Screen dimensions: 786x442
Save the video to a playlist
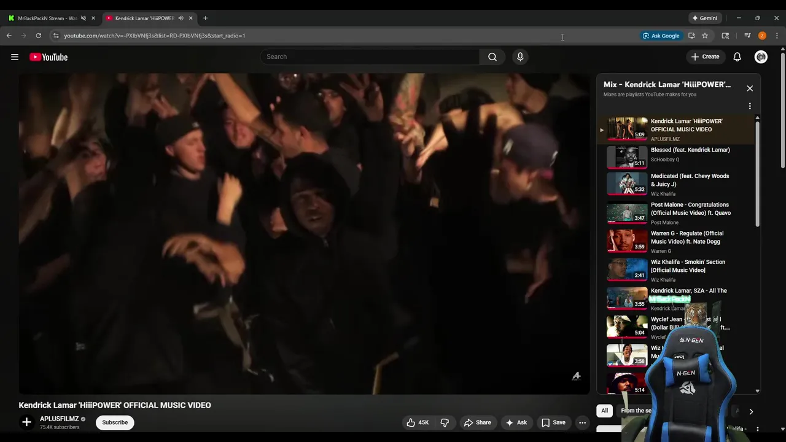click(x=553, y=422)
